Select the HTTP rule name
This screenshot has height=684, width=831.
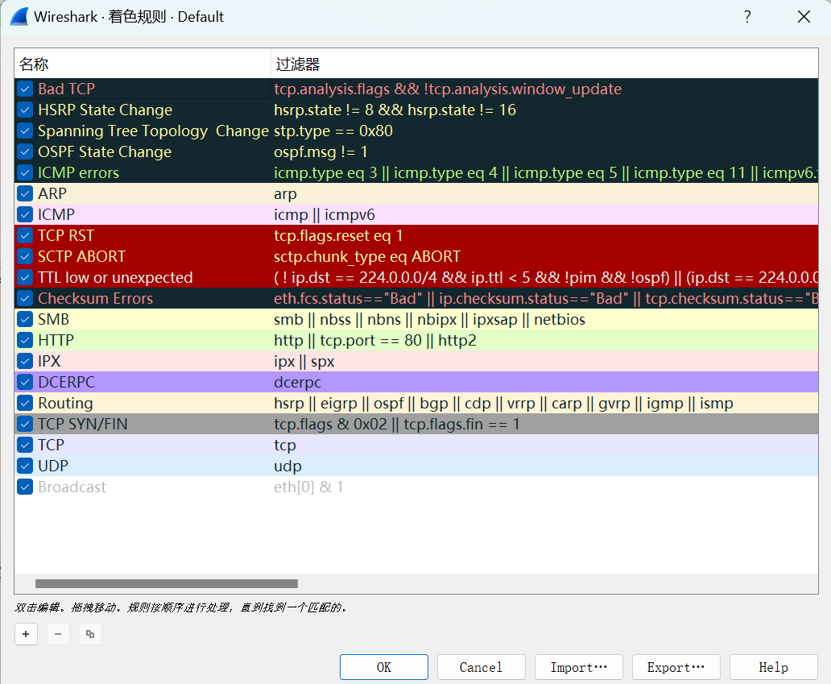(56, 340)
